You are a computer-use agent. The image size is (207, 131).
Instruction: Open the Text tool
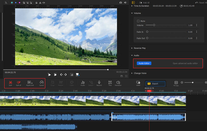tap(110, 83)
